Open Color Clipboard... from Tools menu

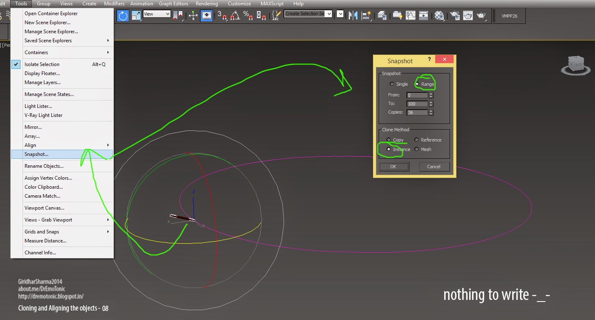tap(62, 187)
